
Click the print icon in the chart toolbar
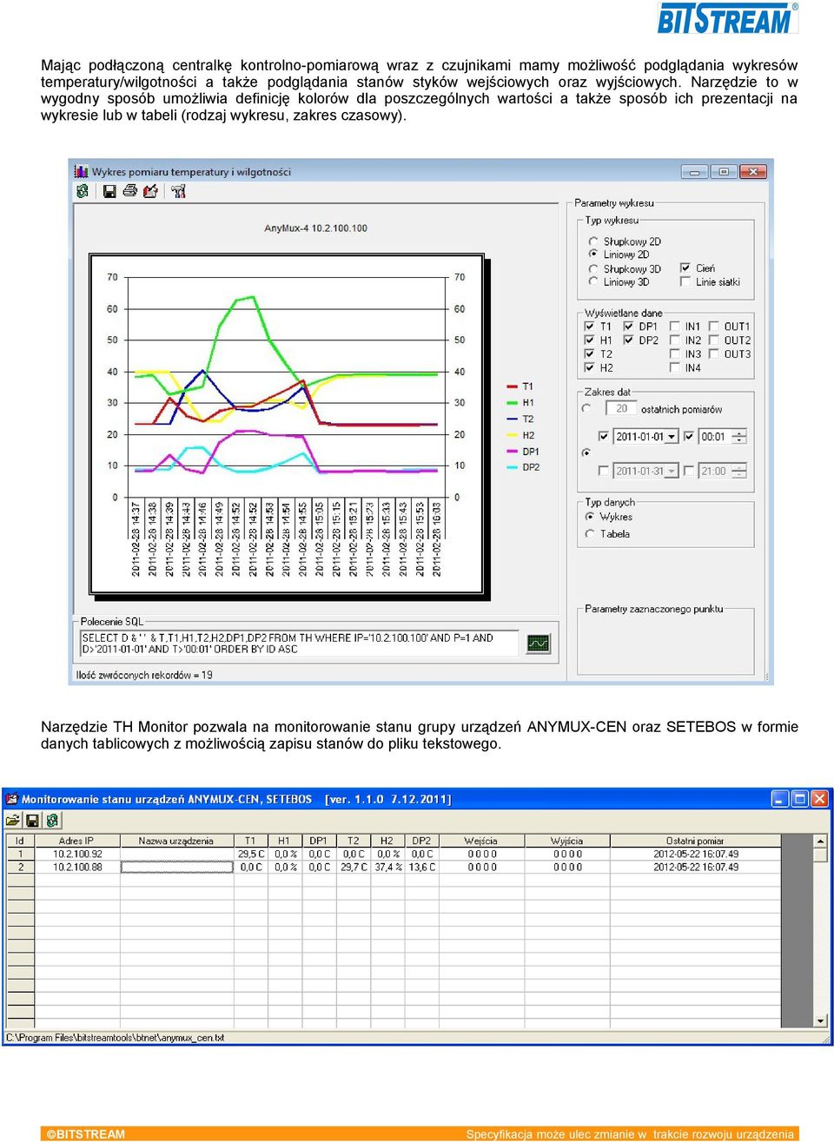[130, 191]
